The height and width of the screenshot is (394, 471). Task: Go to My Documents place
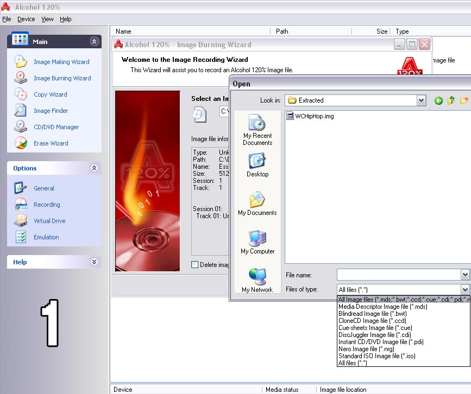coord(258,204)
